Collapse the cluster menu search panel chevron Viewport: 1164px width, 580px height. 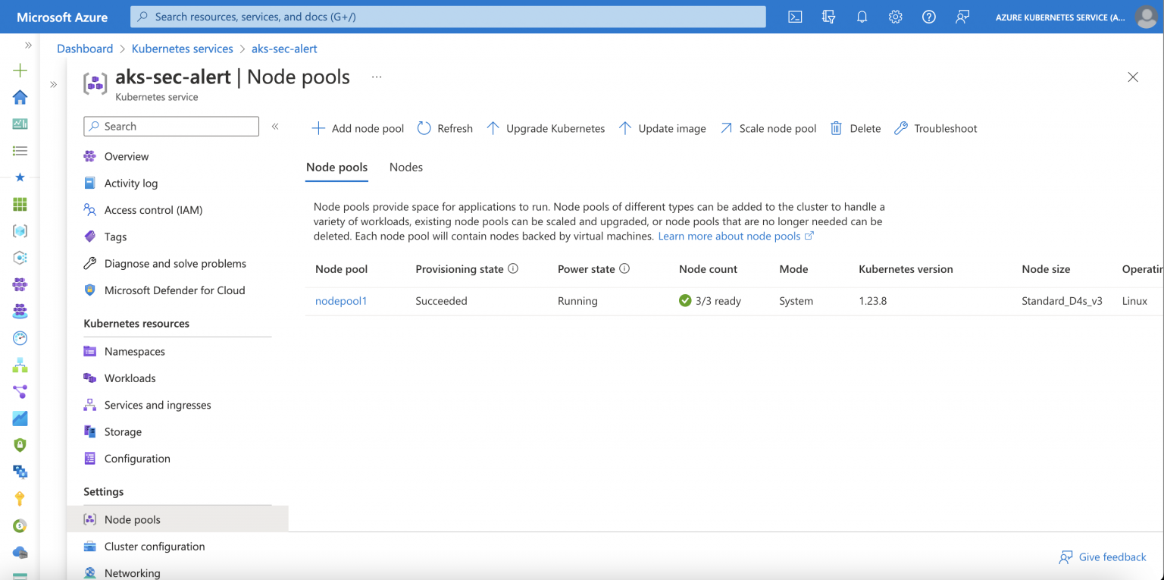point(275,126)
